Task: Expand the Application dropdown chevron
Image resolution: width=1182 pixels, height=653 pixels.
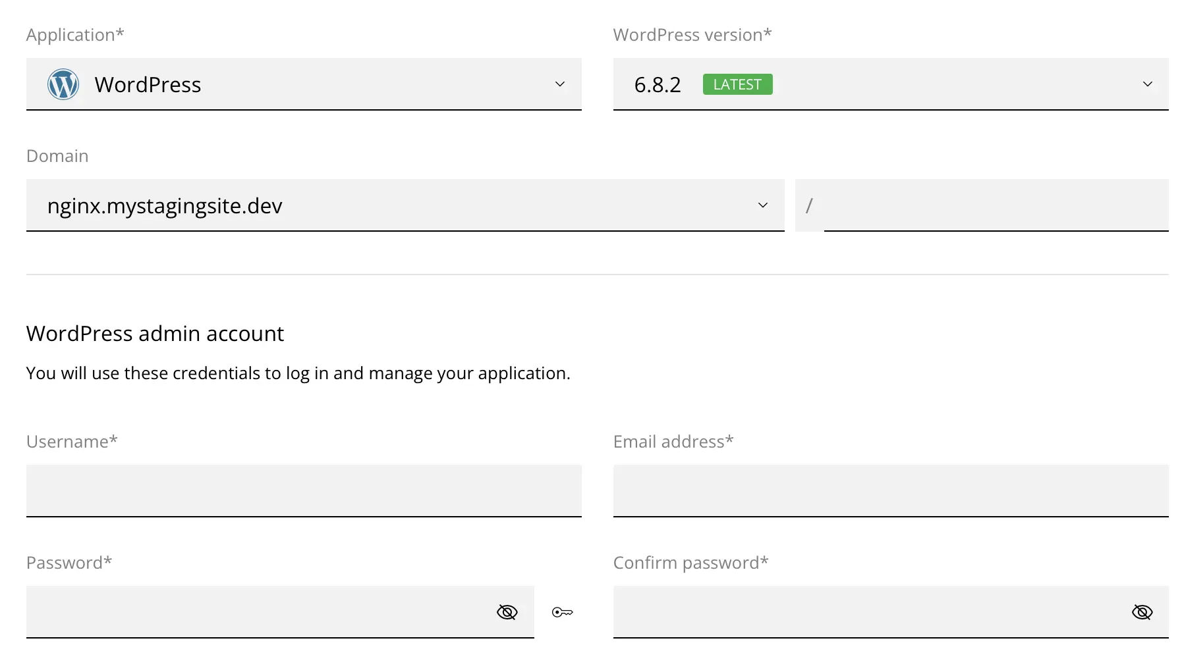Action: click(559, 84)
